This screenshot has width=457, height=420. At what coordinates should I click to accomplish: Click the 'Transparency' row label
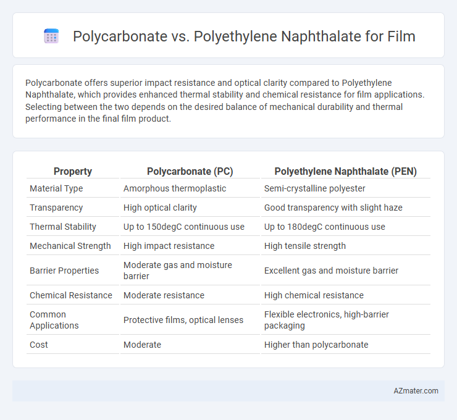tap(56, 208)
